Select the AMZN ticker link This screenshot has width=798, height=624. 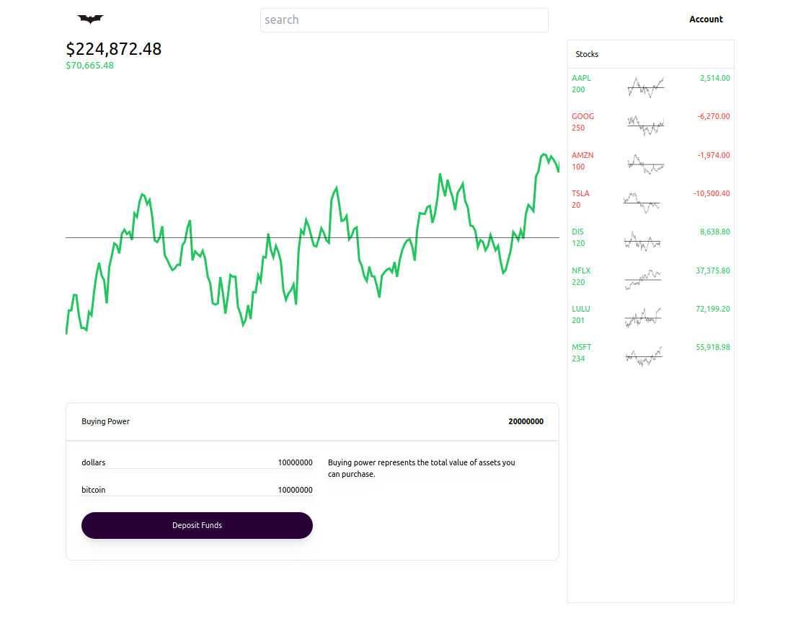[x=582, y=155]
